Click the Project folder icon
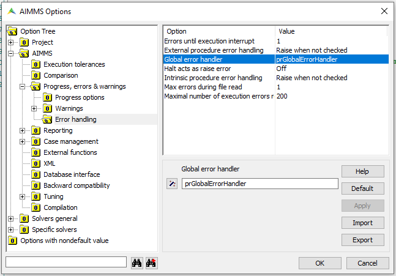Image resolution: width=396 pixels, height=276 pixels. [x=24, y=42]
